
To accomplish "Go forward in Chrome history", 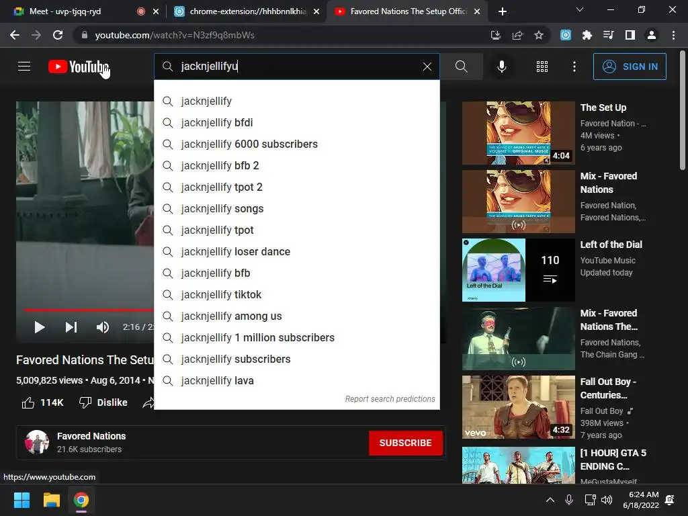I will pyautogui.click(x=36, y=35).
